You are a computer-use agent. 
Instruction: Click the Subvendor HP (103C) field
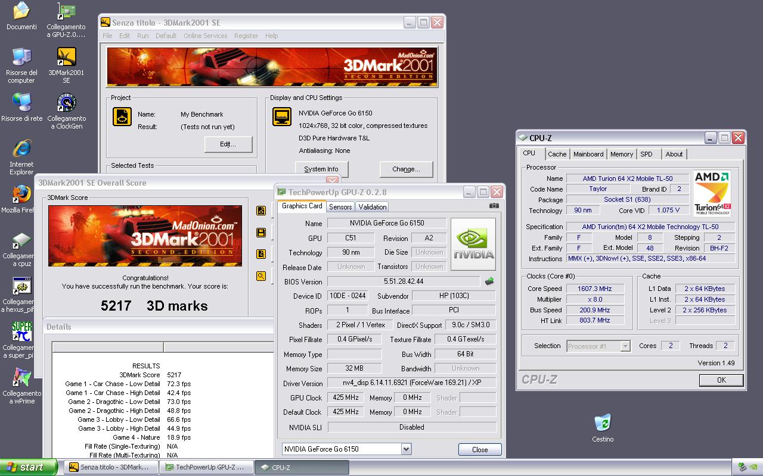454,296
